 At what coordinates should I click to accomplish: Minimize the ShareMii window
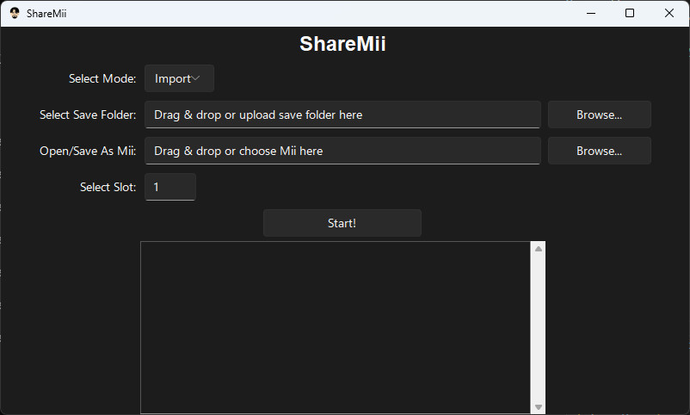click(x=591, y=13)
